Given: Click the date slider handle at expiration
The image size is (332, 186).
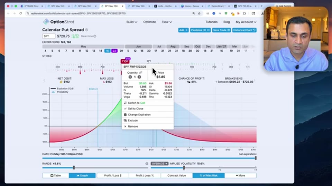Looking at the screenshot, I should pyautogui.click(x=256, y=158).
